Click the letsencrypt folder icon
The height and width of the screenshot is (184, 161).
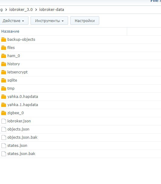(x=4, y=72)
